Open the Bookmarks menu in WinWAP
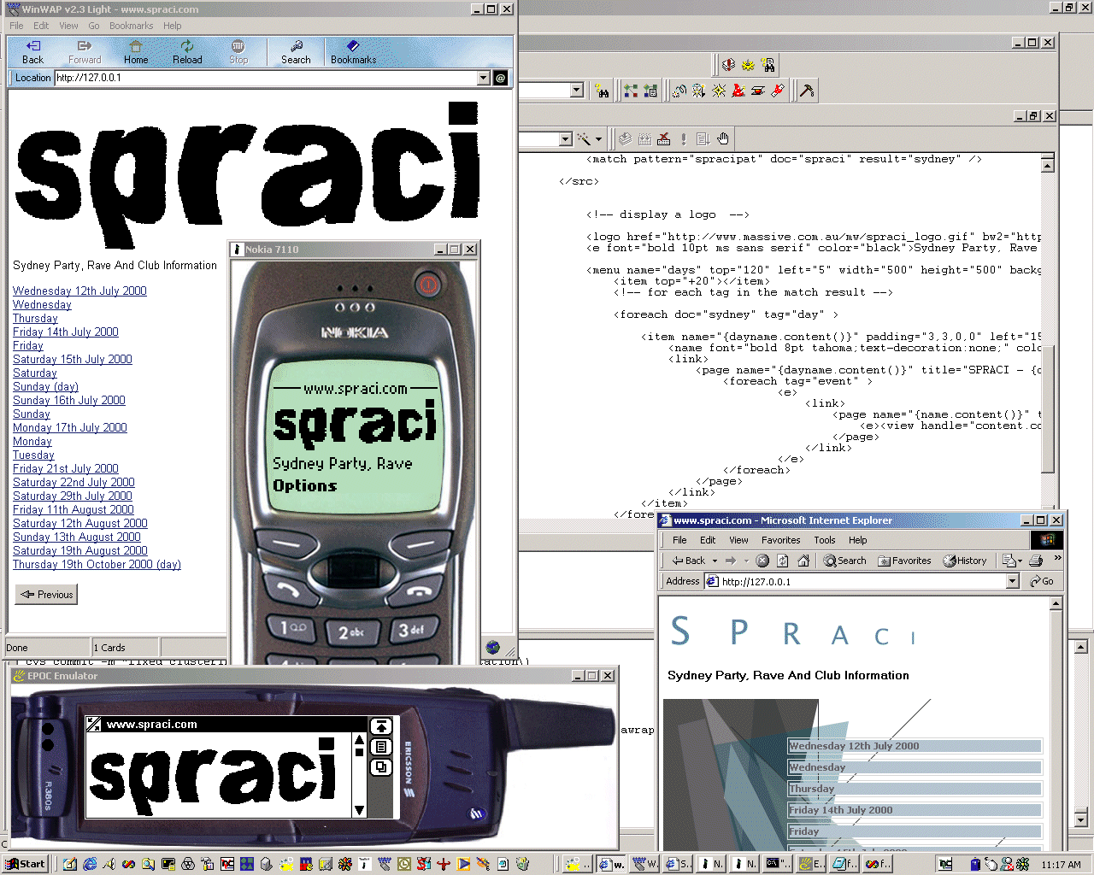Viewport: 1094px width, 875px height. pos(131,26)
